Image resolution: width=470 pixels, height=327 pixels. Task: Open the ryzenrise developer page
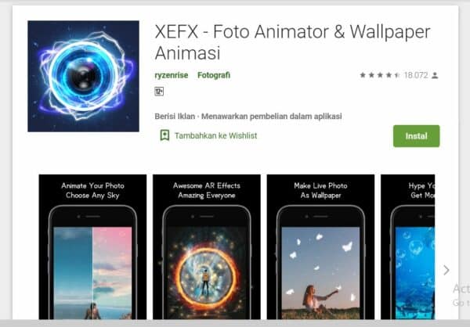click(171, 75)
